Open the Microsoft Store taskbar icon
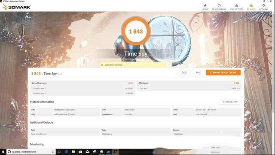 coord(80,152)
